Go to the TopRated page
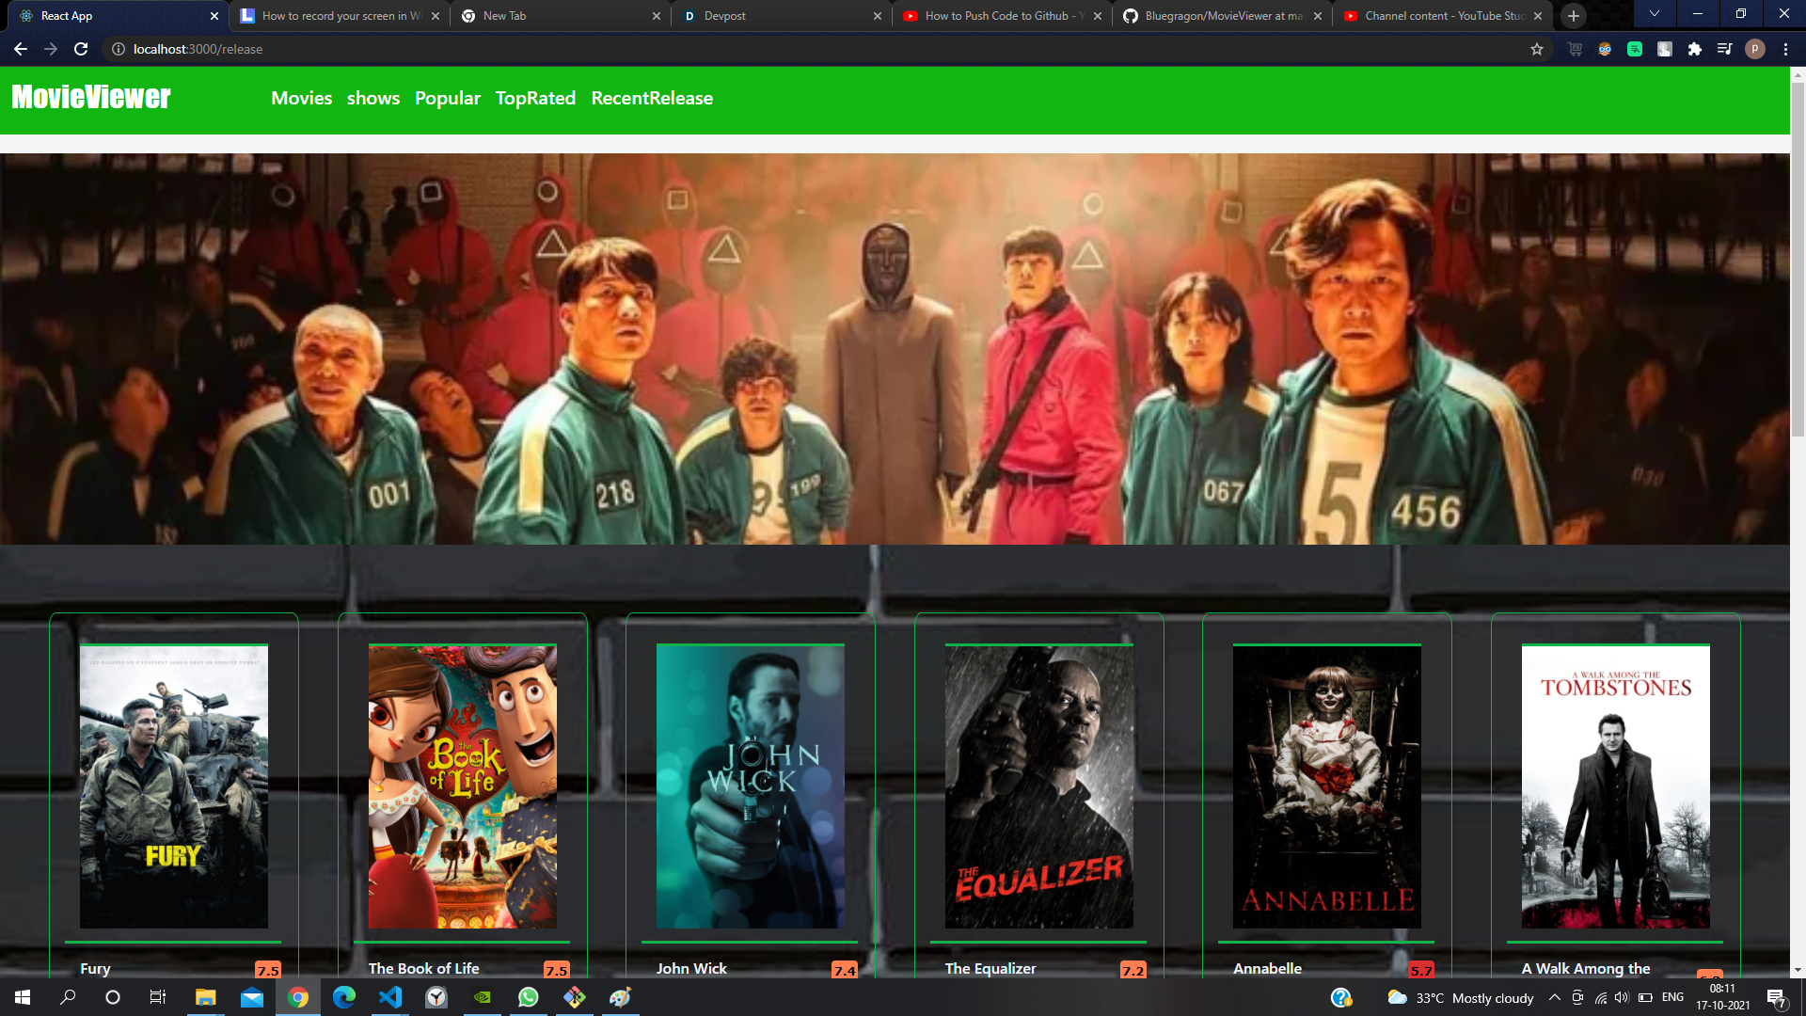This screenshot has width=1806, height=1016. click(x=535, y=98)
